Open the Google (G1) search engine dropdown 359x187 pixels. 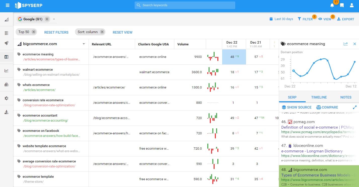click(x=54, y=19)
